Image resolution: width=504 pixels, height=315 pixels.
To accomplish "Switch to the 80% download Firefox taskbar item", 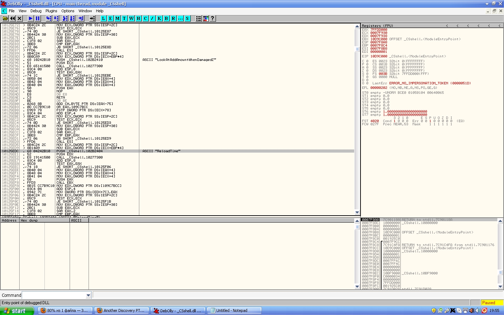I will [65, 310].
